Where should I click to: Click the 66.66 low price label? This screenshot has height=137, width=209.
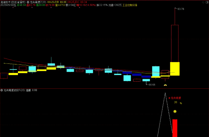[152, 85]
